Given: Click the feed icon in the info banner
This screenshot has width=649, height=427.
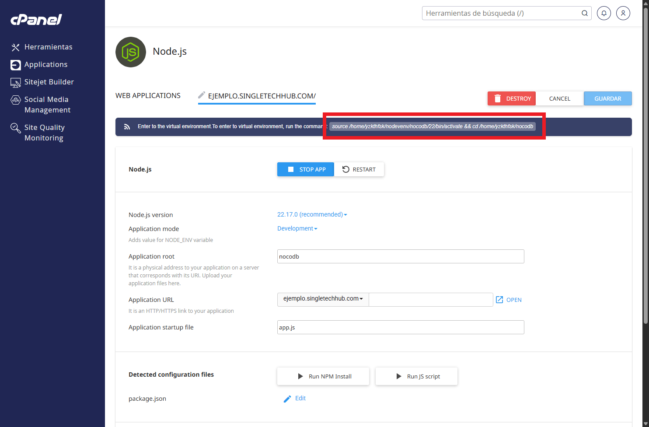Looking at the screenshot, I should pos(127,127).
